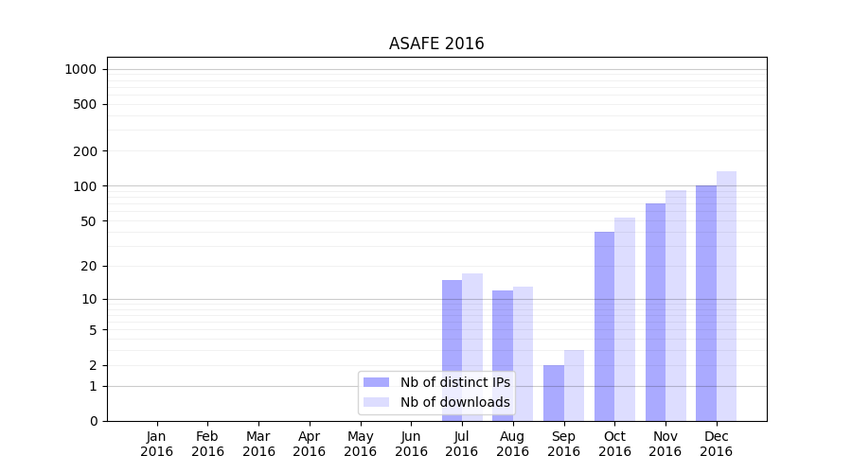Click the Jan 2016 x-axis label
This screenshot has height=473, width=852.
(157, 444)
